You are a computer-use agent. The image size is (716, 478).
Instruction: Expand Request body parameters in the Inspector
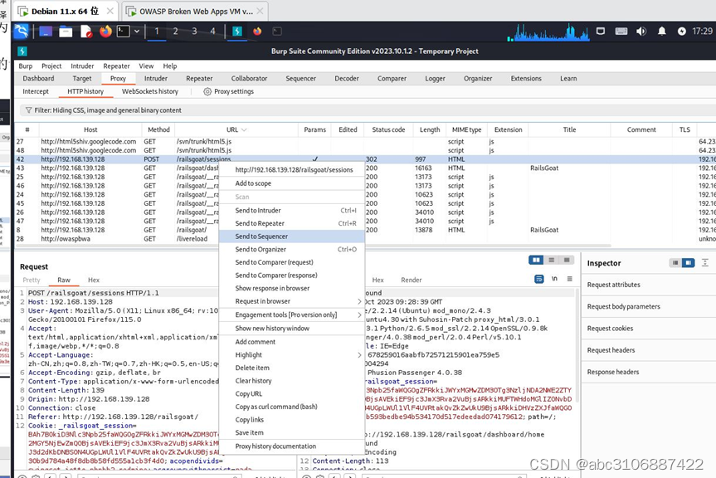coord(649,307)
